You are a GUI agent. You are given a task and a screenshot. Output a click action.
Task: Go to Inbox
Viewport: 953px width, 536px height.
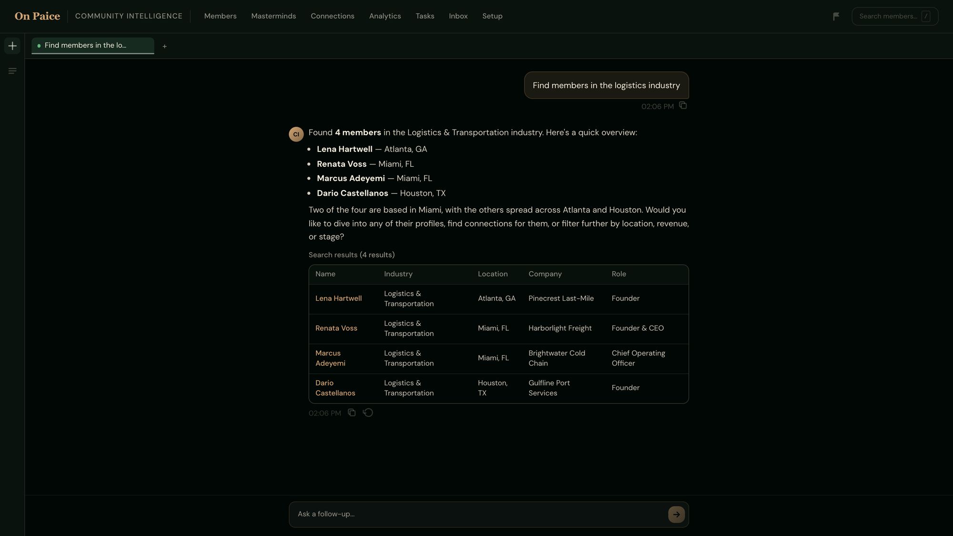(x=458, y=16)
